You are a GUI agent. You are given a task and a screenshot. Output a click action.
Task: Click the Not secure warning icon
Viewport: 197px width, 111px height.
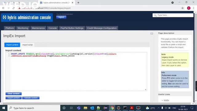[19, 8]
